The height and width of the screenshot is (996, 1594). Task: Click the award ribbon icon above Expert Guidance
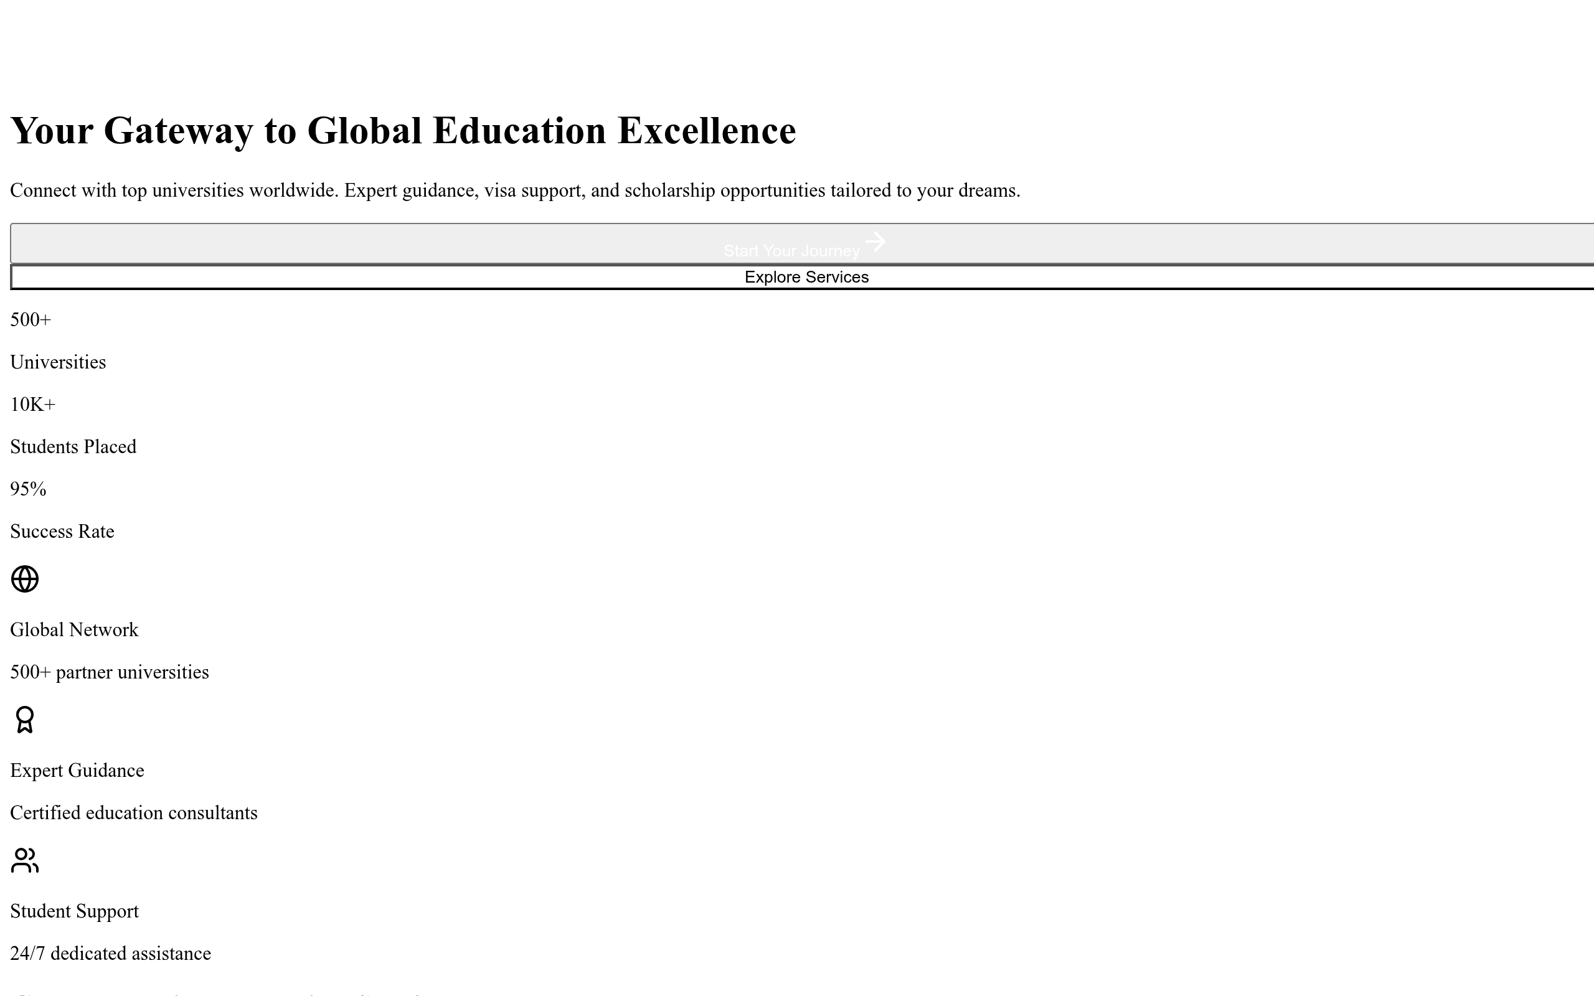pos(25,720)
